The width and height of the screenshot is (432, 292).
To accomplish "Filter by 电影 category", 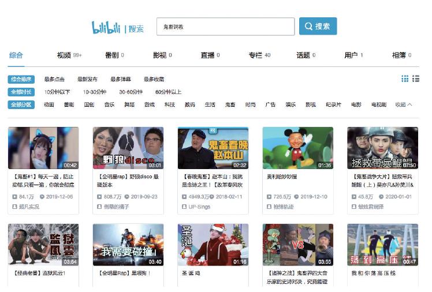I will (356, 104).
